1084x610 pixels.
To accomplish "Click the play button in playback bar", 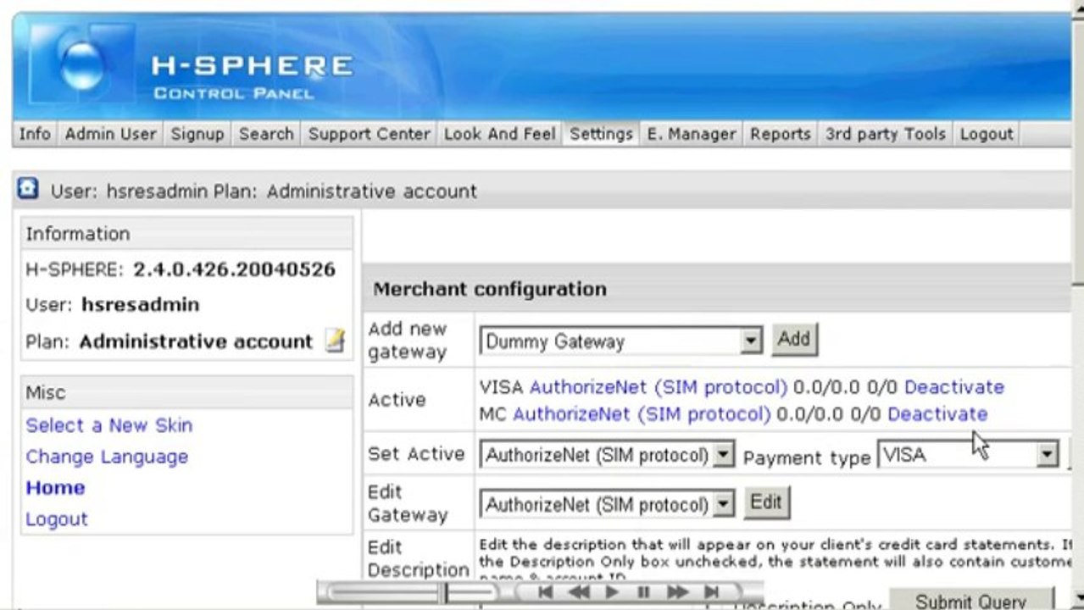I will 611,592.
